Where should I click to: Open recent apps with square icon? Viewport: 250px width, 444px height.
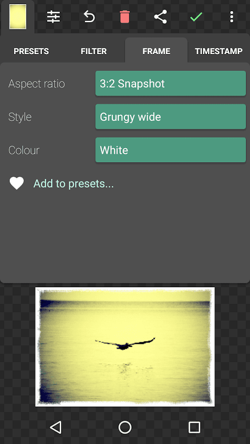[194, 427]
